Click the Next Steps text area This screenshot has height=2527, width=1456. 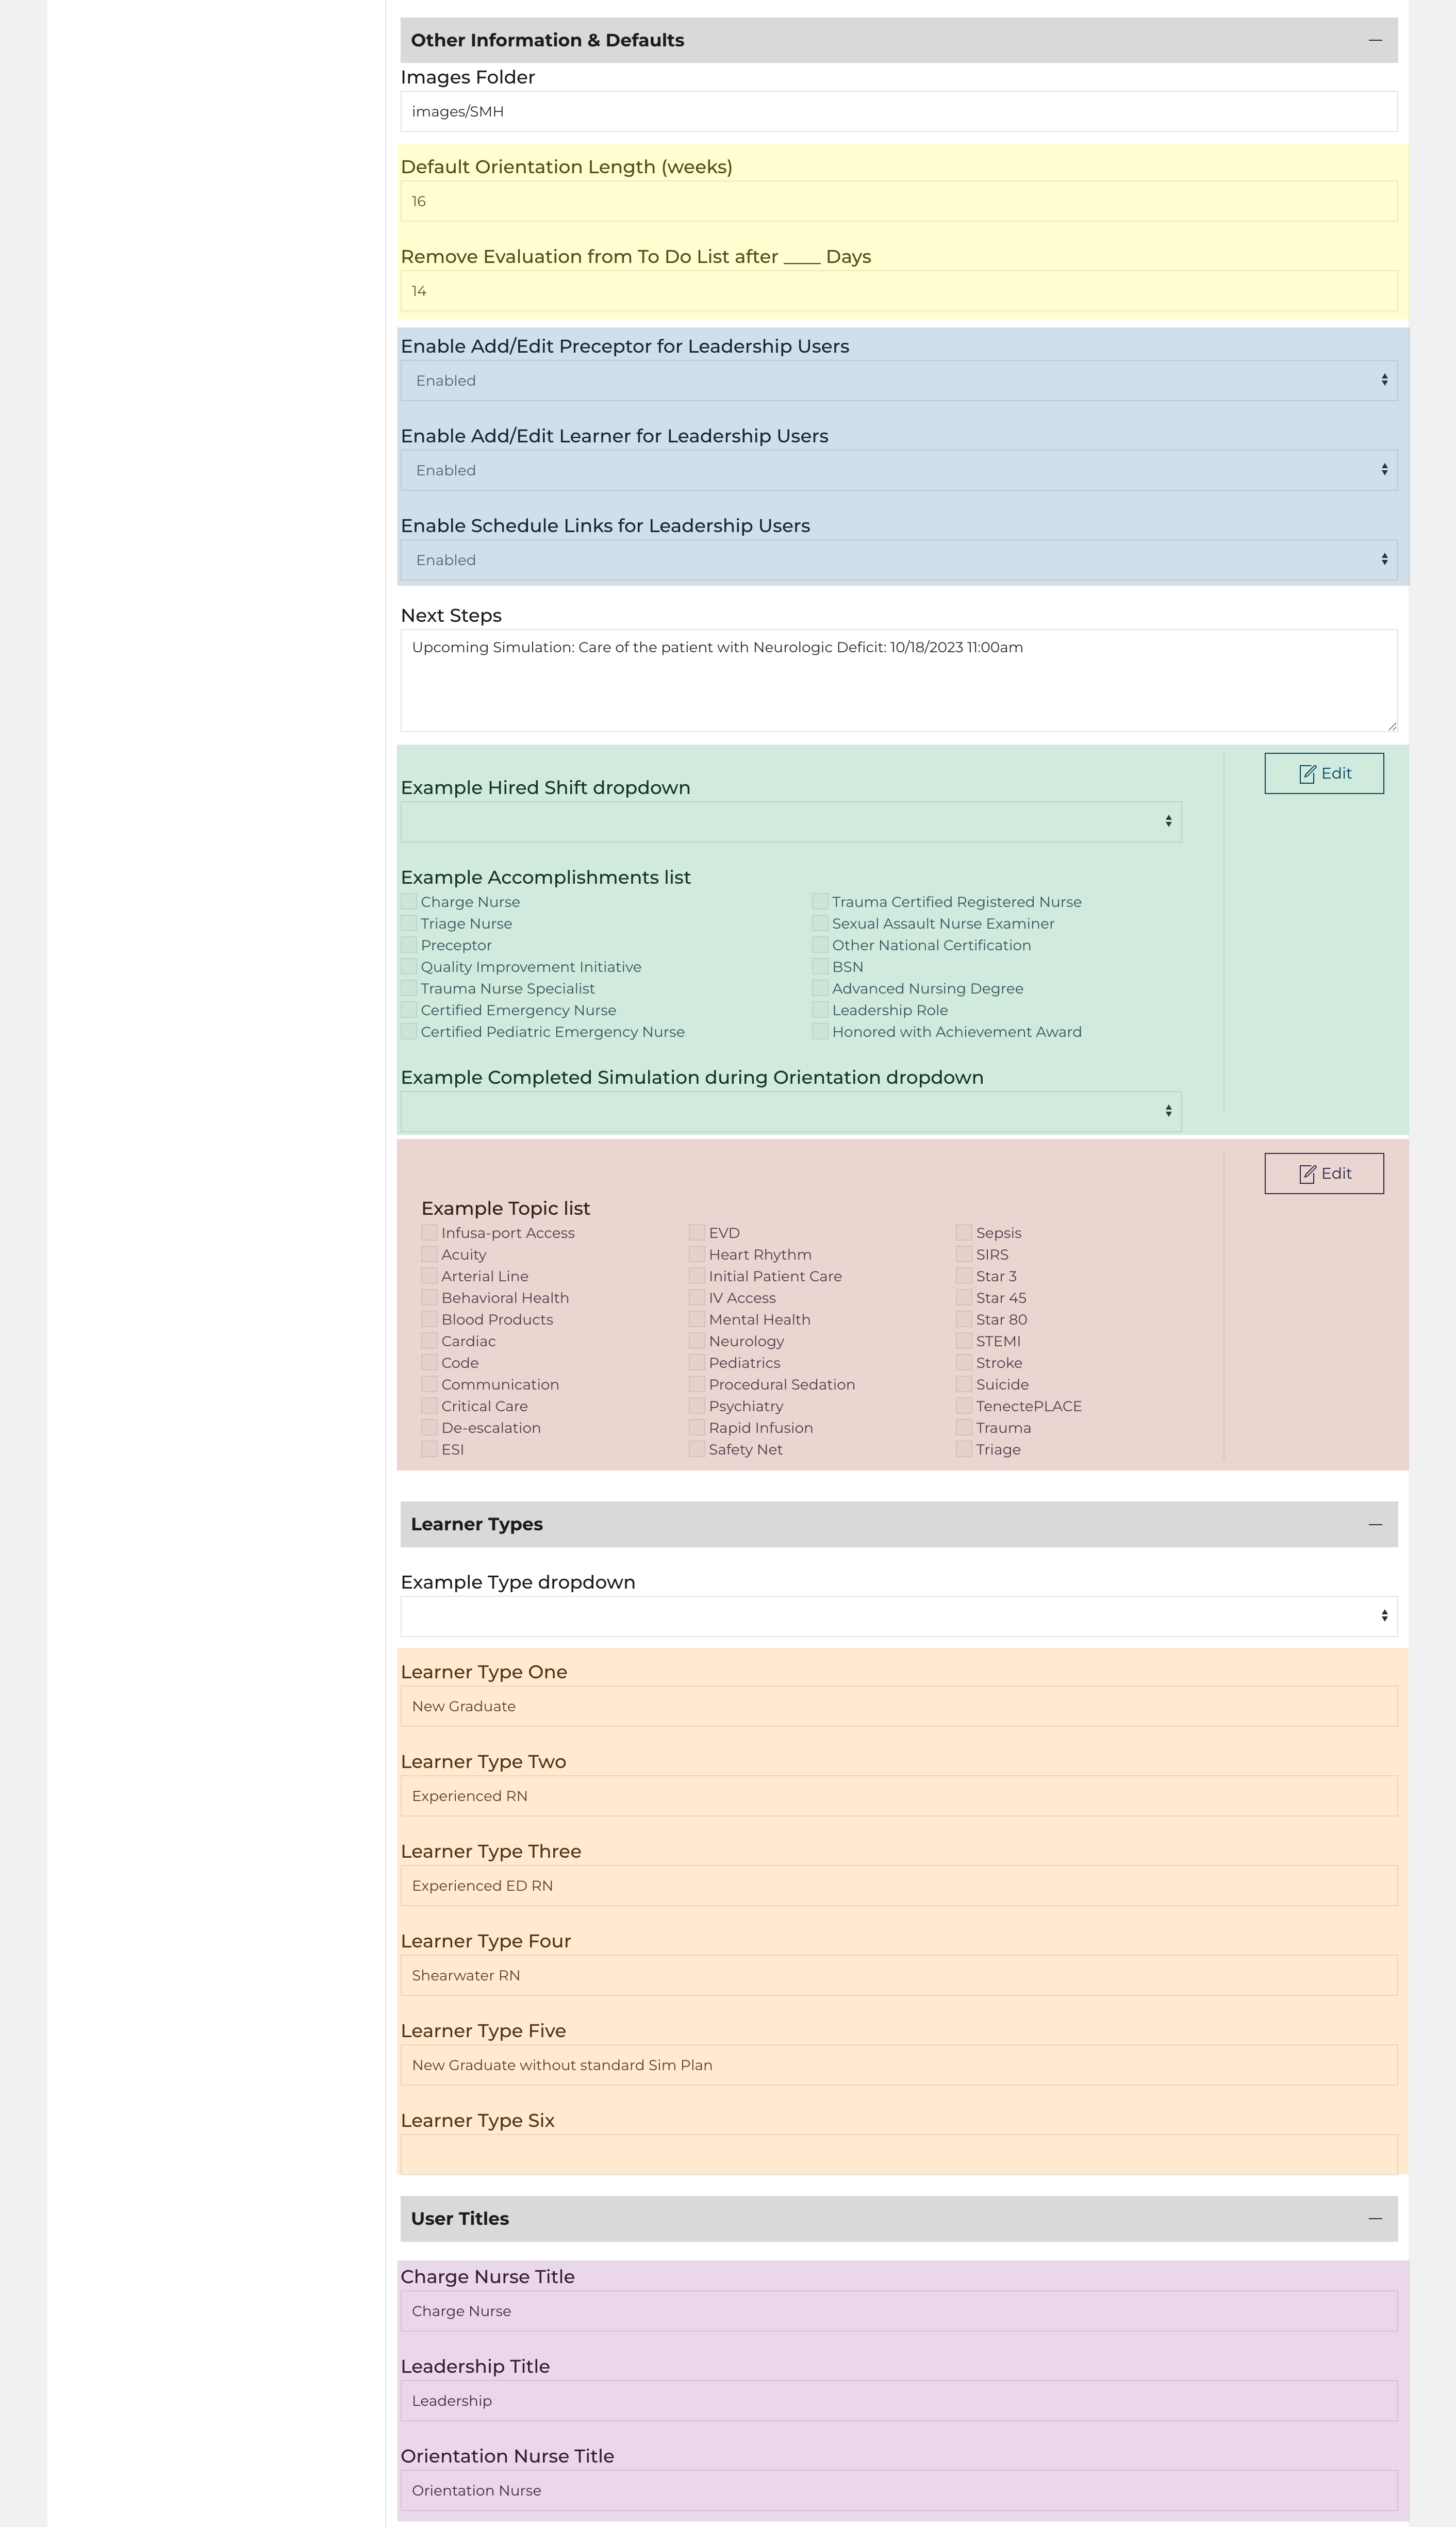(898, 680)
